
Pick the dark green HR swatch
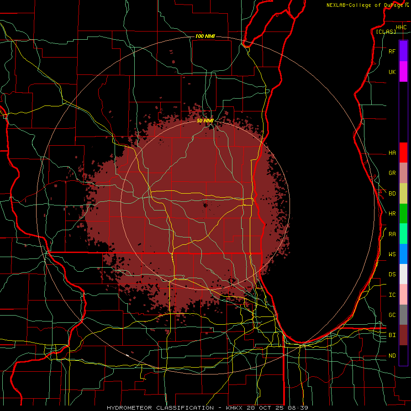point(403,214)
